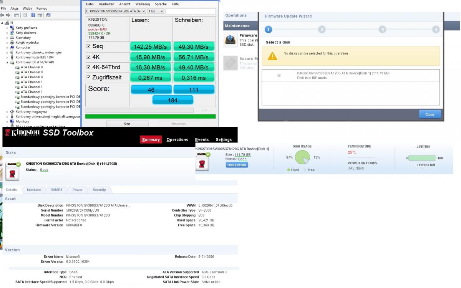The image size is (461, 288).
Task: Toggle the Seq benchmark checkbox
Action: tap(89, 46)
